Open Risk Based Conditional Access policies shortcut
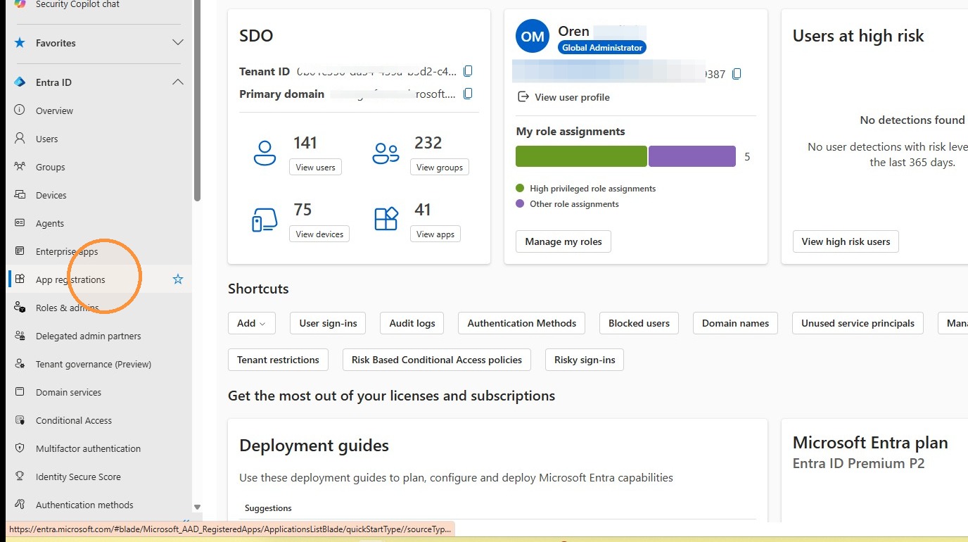The height and width of the screenshot is (542, 968). 437,360
